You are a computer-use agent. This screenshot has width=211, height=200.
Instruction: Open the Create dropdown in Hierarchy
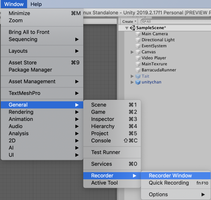[129, 21]
